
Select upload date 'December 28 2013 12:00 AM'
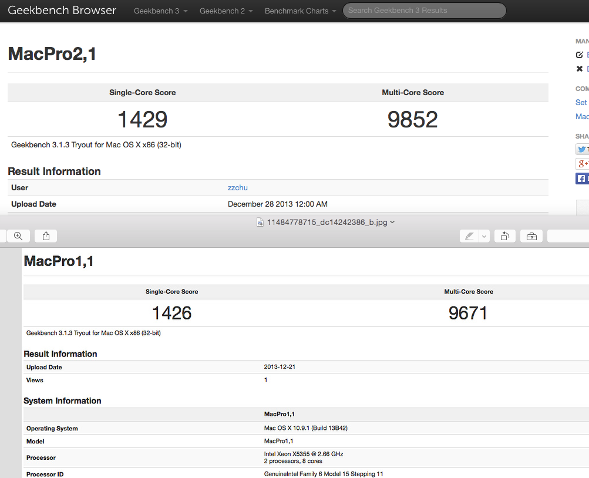(x=278, y=204)
